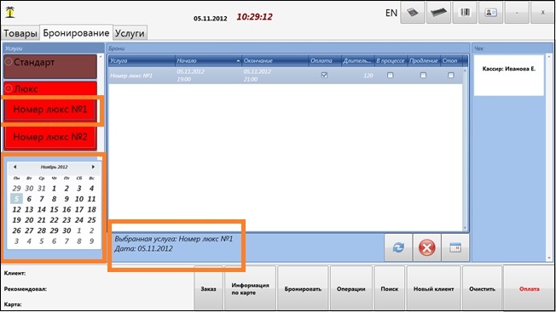556x312 pixels.
Task: Click the date 05.11.2012 in header
Action: click(x=211, y=19)
